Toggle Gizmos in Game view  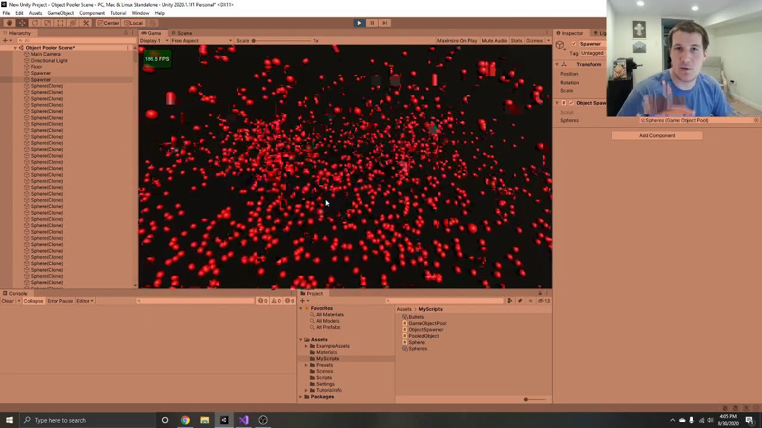pos(534,41)
